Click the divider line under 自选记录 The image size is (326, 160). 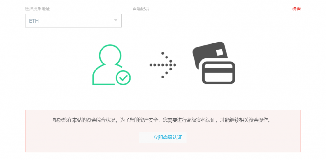216,14
